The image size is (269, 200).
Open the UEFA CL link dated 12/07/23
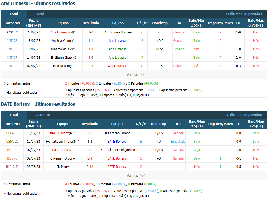pyautogui.click(x=12, y=142)
